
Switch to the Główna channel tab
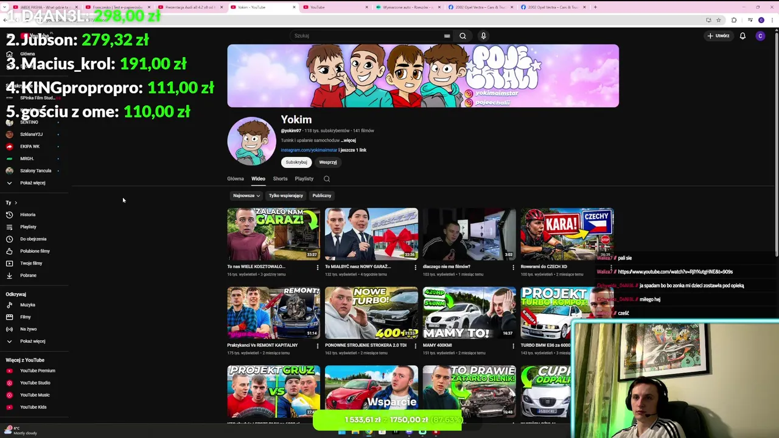(236, 179)
